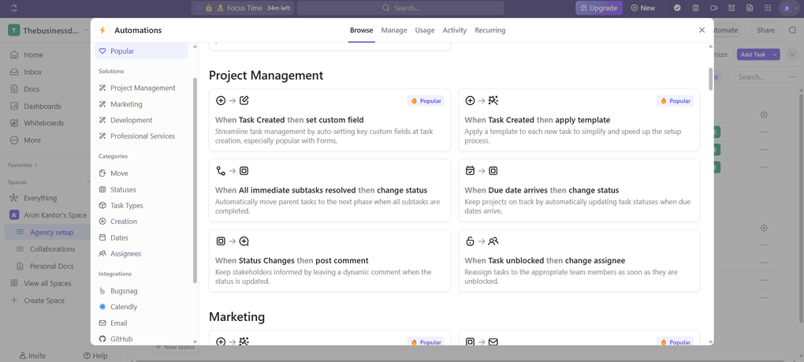Choose Task unblocked then change assignee
Image resolution: width=804 pixels, height=362 pixels.
579,260
